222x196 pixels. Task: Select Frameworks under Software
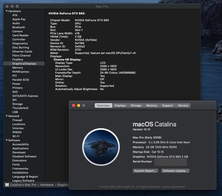click(20, 169)
